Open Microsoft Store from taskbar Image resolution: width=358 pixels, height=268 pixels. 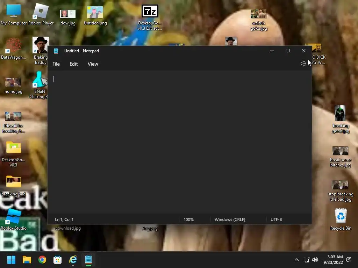(x=57, y=260)
